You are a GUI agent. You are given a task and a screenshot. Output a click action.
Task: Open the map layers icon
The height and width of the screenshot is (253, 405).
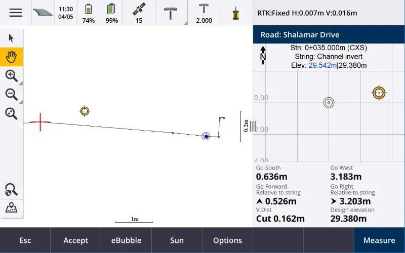click(11, 208)
